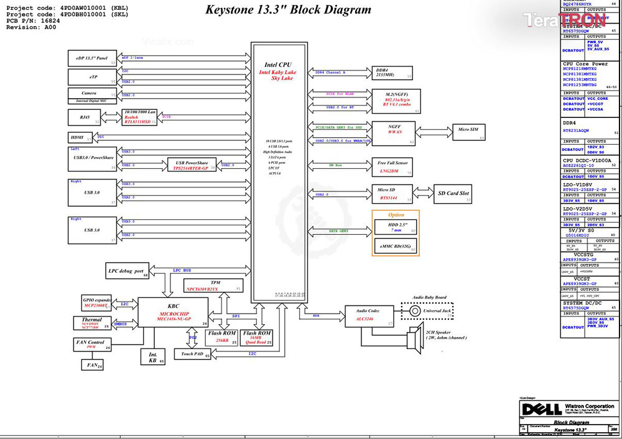Select the LPC debug port block
The width and height of the screenshot is (622, 439).
tap(128, 271)
